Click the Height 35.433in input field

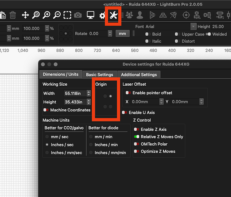pyautogui.click(x=75, y=102)
